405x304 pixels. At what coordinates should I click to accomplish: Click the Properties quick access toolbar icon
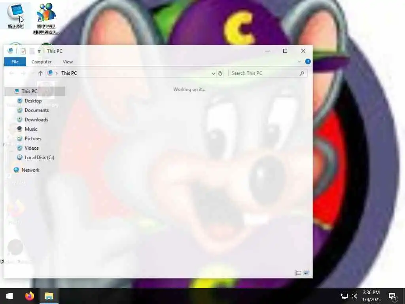tap(23, 51)
